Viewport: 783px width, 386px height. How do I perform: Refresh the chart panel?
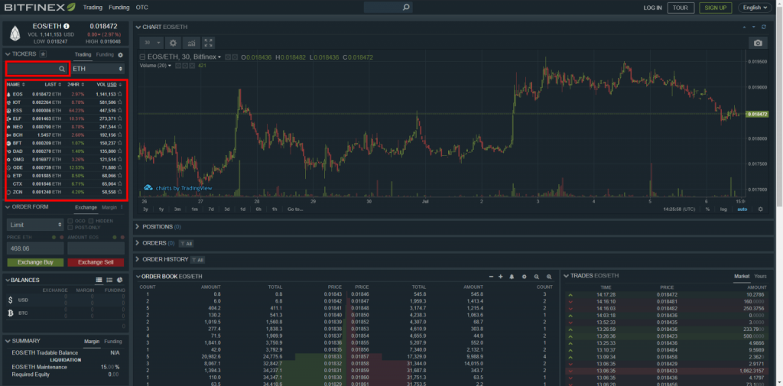coord(764,27)
